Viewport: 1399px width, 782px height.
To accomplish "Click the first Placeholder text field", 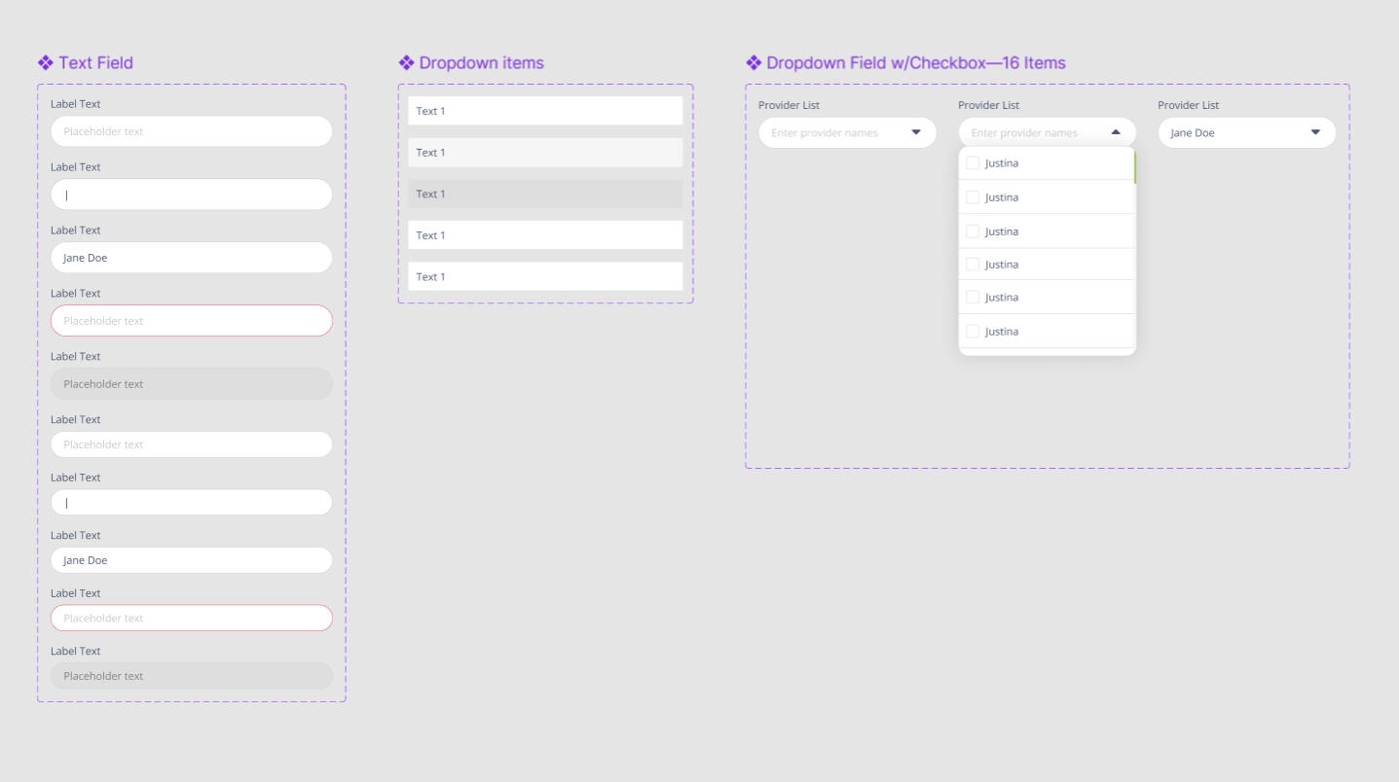I will (x=191, y=130).
